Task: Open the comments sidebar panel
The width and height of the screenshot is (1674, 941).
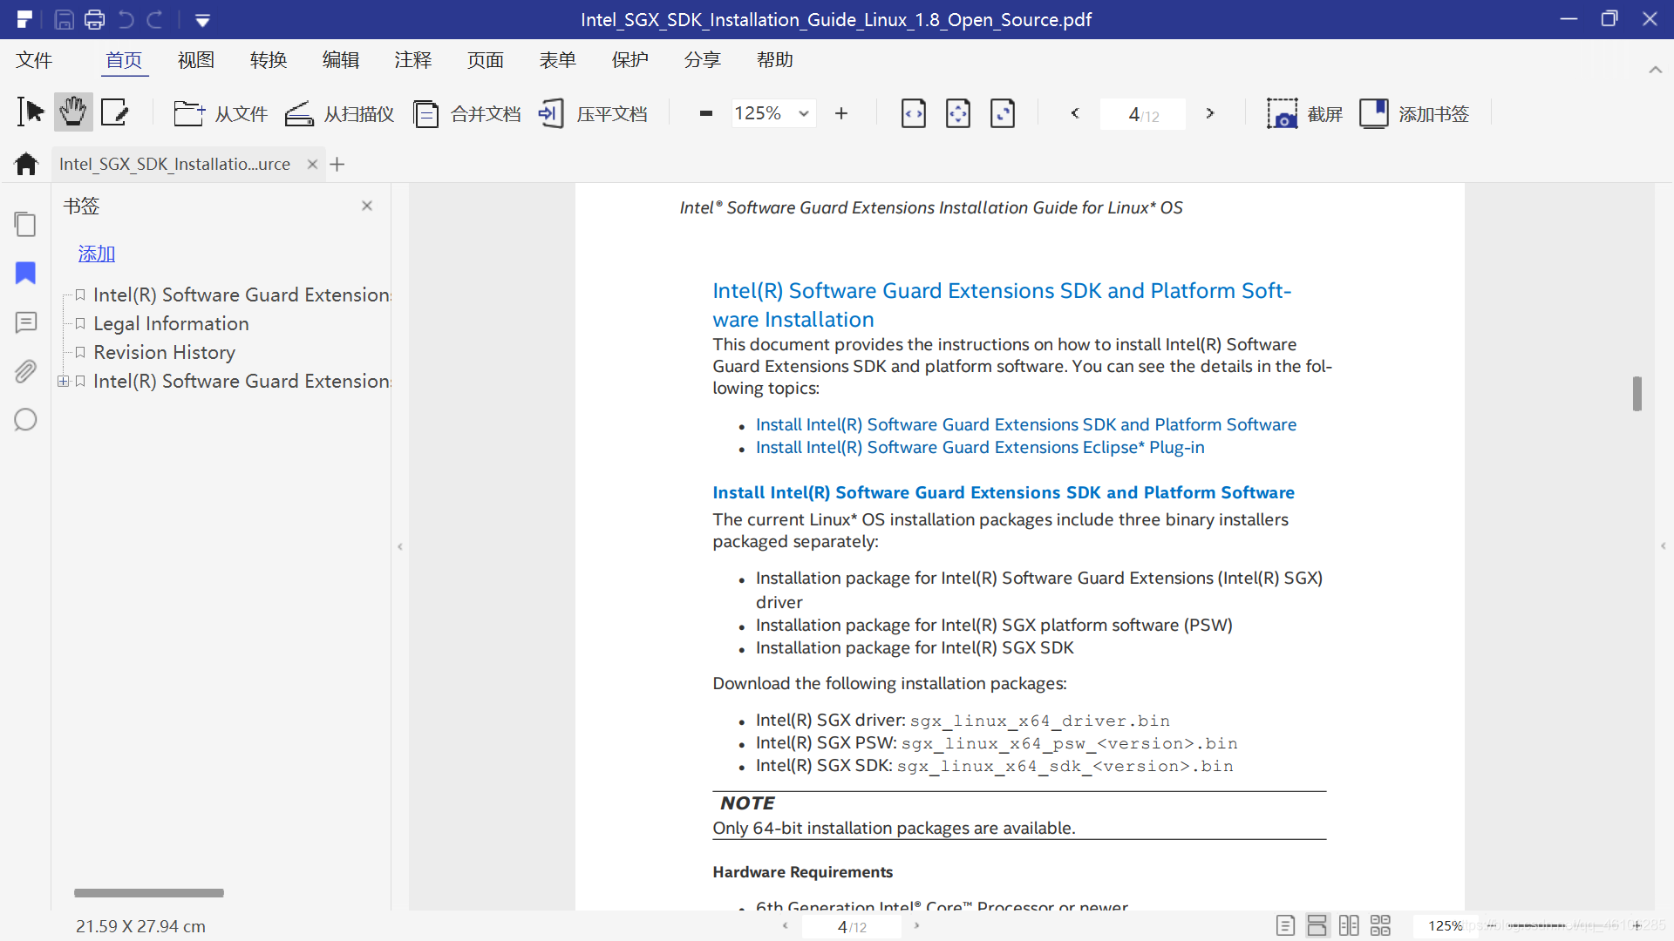Action: pos(25,323)
